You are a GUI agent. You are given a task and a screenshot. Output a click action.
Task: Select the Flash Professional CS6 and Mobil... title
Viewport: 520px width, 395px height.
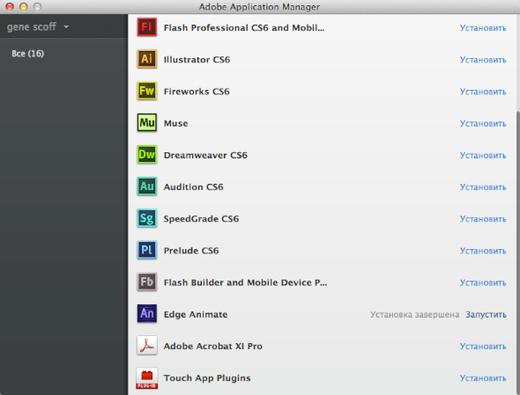(x=244, y=28)
